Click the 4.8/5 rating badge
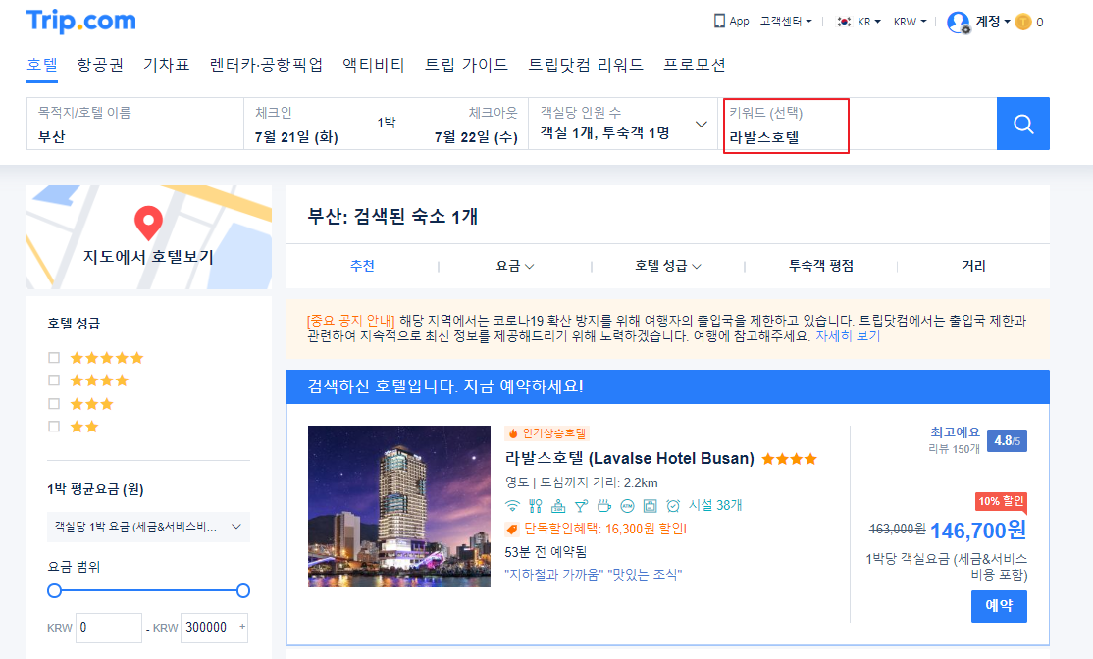1093x659 pixels. 1007,441
